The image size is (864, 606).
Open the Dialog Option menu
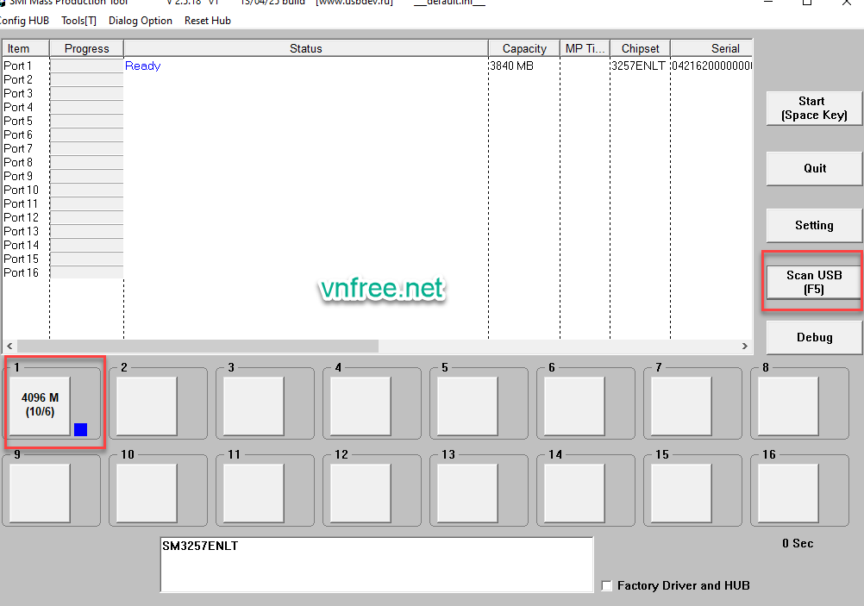click(x=141, y=21)
